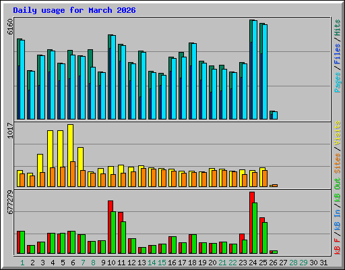Click day 9 on the x-axis

click(x=103, y=263)
